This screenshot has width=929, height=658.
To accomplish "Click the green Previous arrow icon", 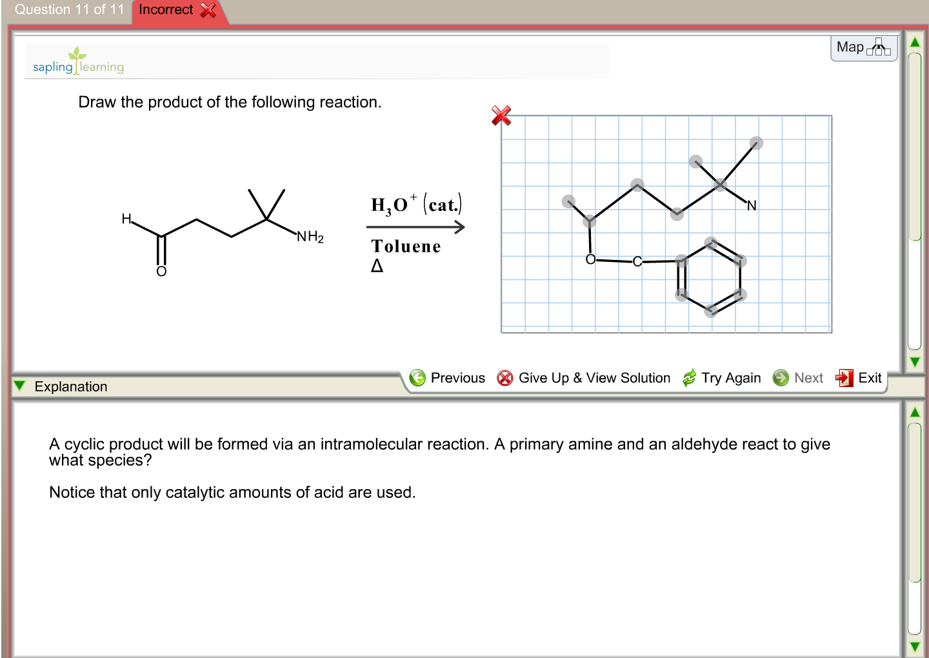I will (x=418, y=378).
